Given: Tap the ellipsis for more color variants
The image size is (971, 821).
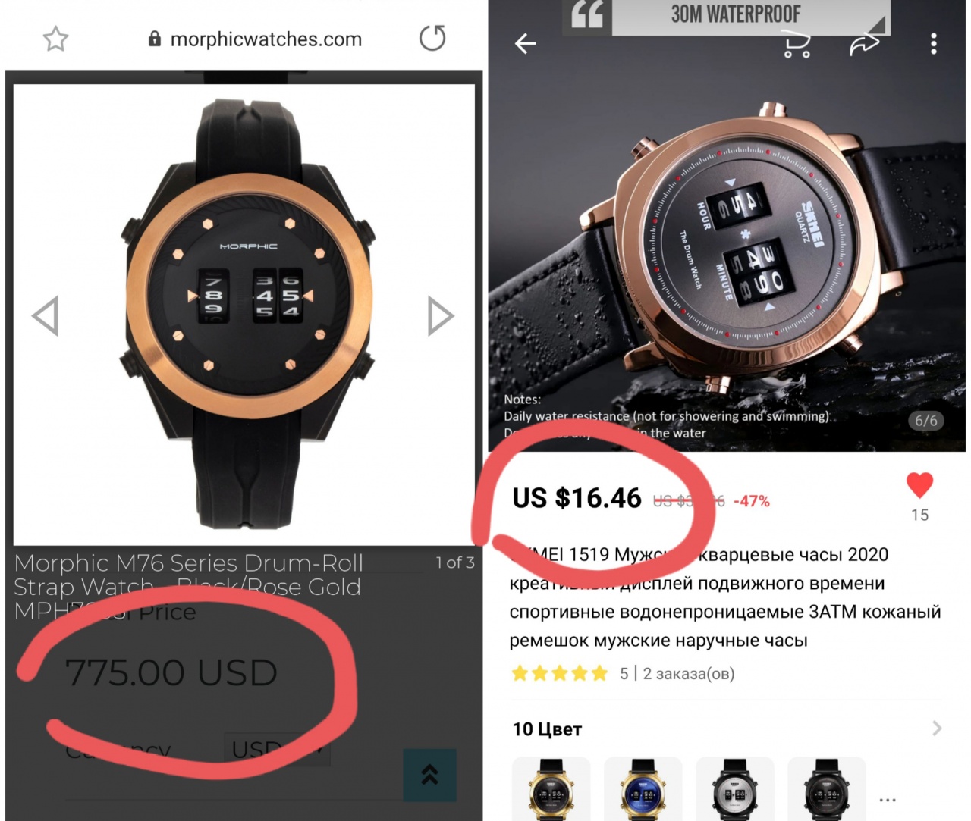Looking at the screenshot, I should (x=888, y=799).
